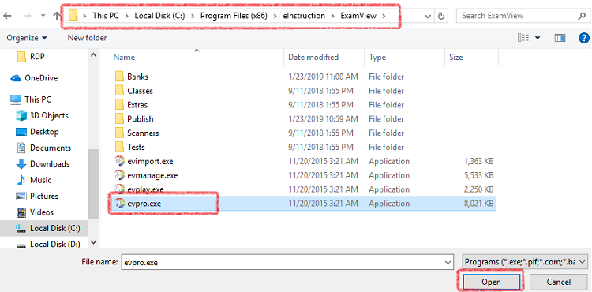The height and width of the screenshot is (292, 592).
Task: Click '8,021 KB' size cell
Action: click(478, 204)
